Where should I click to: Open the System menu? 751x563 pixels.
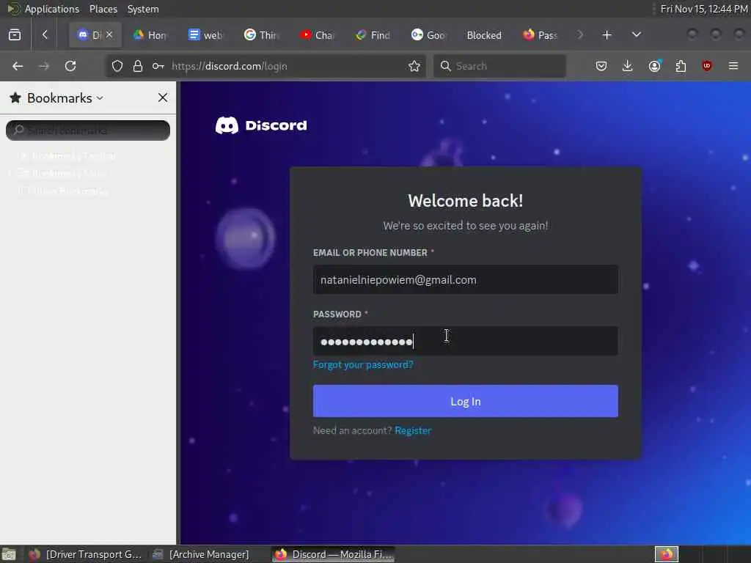coord(143,9)
